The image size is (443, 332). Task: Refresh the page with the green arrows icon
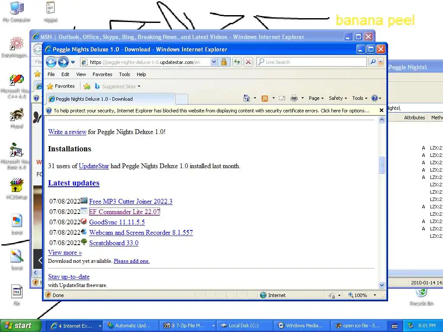click(x=237, y=62)
